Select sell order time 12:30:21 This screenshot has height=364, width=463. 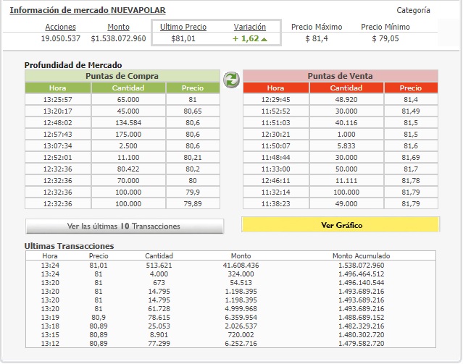(275, 134)
